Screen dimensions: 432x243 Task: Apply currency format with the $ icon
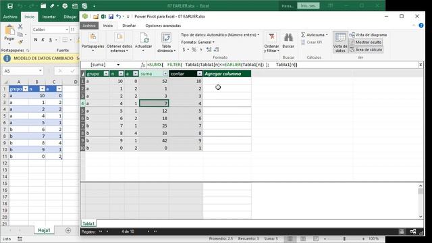coord(184,49)
